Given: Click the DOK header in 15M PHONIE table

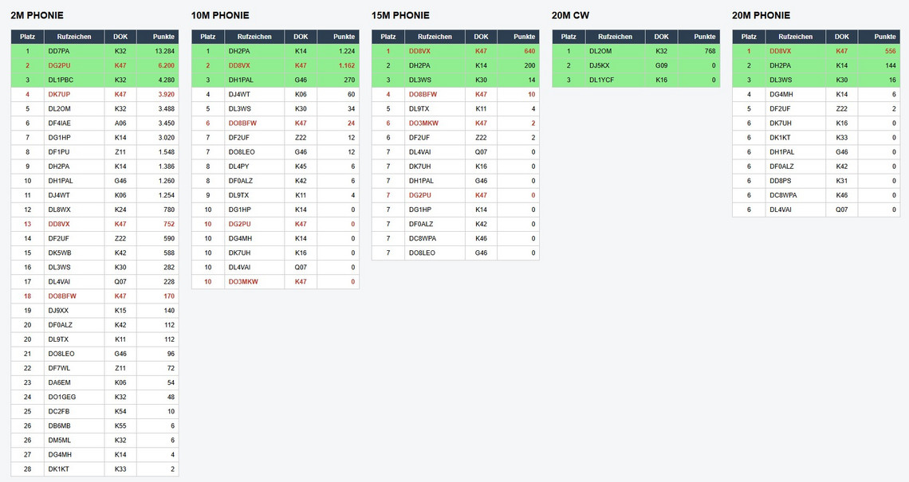Looking at the screenshot, I should [x=481, y=37].
